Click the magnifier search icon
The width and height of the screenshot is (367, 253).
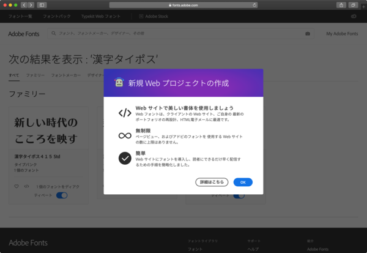pos(54,33)
